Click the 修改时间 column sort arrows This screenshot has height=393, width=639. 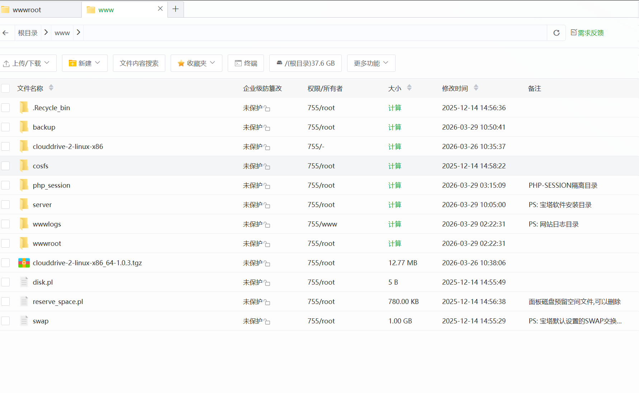click(476, 87)
